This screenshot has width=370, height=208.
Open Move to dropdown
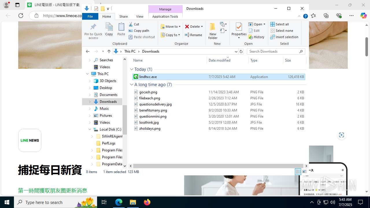point(171,27)
